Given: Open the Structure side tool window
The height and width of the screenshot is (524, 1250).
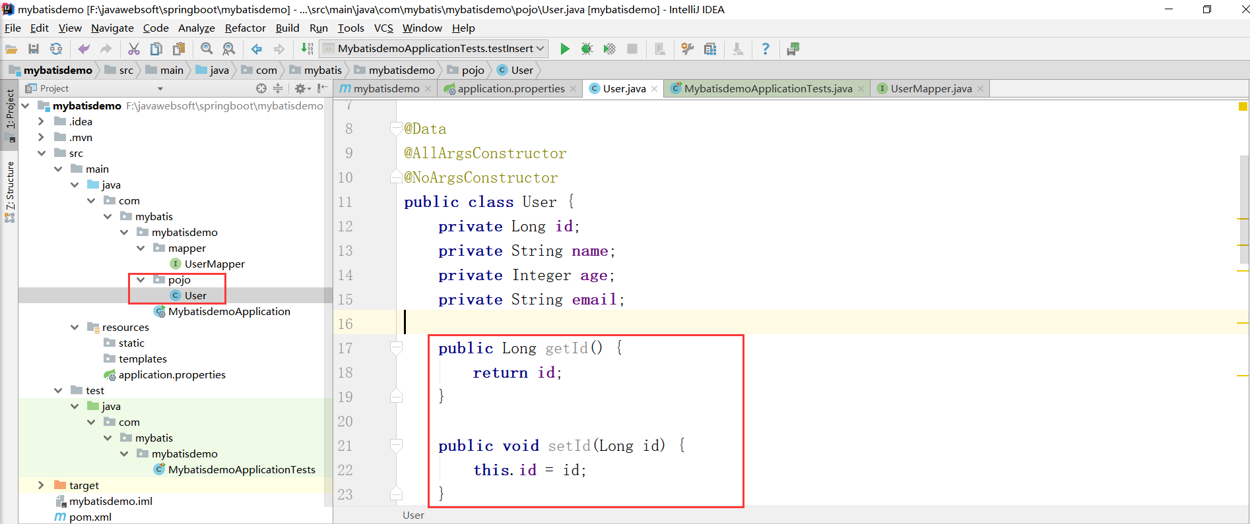Looking at the screenshot, I should [x=10, y=191].
